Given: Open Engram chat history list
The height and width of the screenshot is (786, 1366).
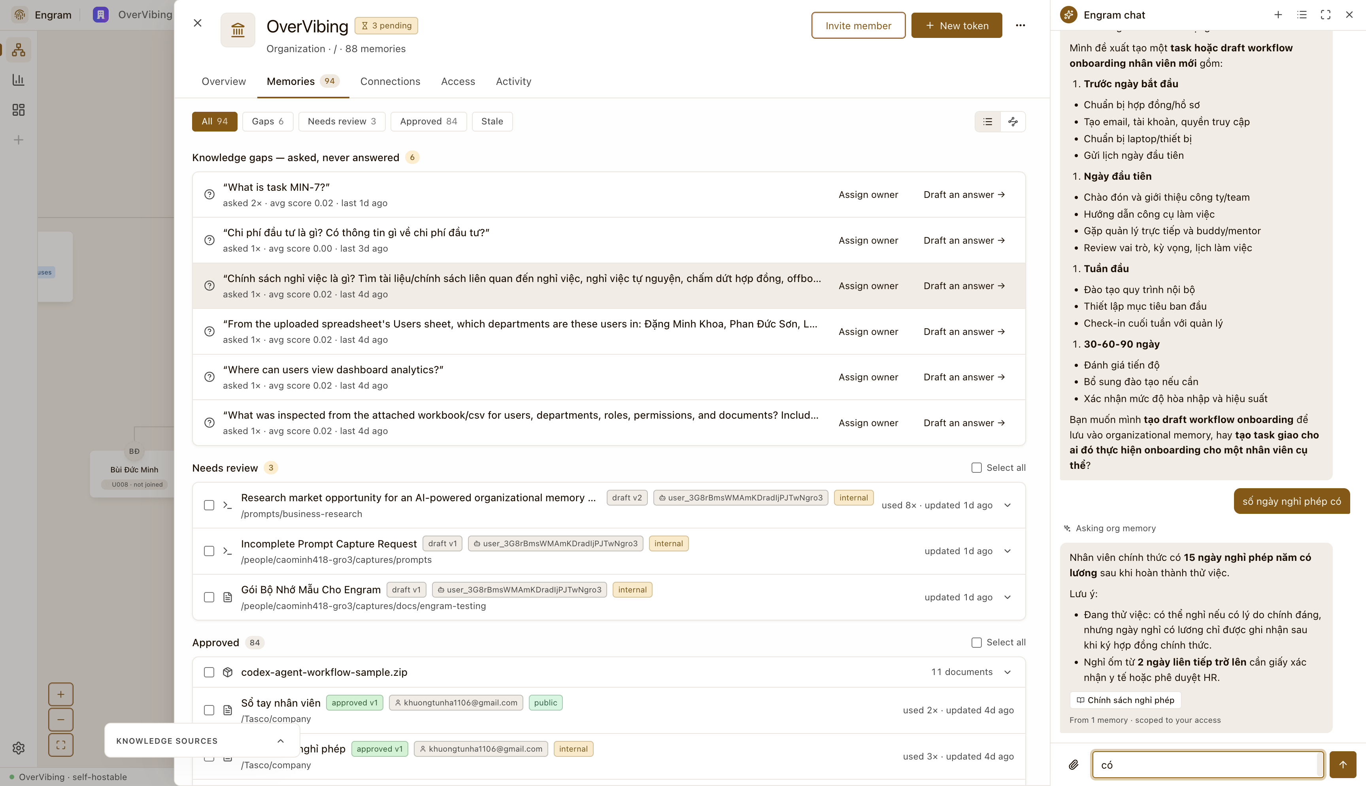Looking at the screenshot, I should click(x=1302, y=15).
